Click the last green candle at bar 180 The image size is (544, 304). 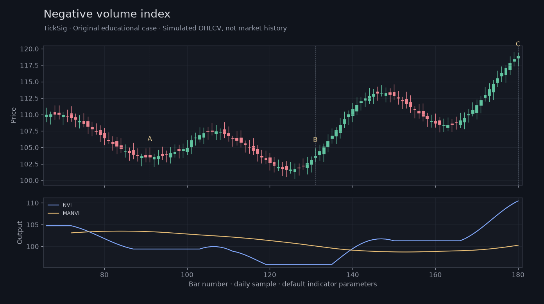[x=518, y=57]
